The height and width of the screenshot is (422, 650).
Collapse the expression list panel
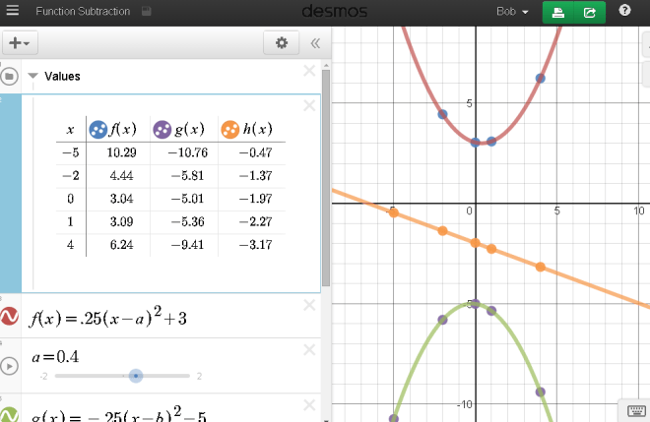click(x=315, y=43)
